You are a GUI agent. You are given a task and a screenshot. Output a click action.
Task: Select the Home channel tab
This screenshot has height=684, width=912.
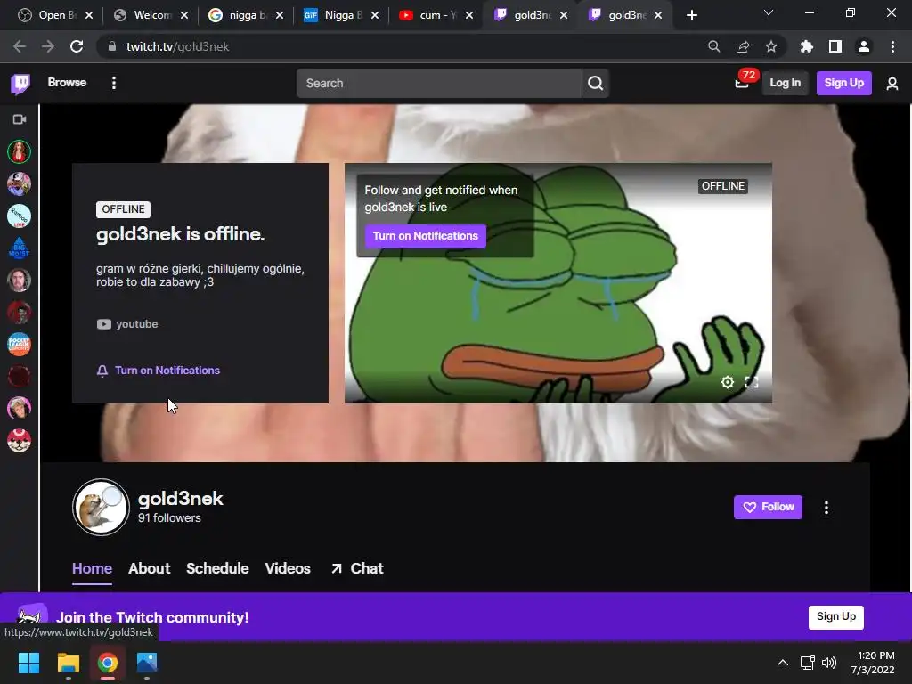pos(92,568)
